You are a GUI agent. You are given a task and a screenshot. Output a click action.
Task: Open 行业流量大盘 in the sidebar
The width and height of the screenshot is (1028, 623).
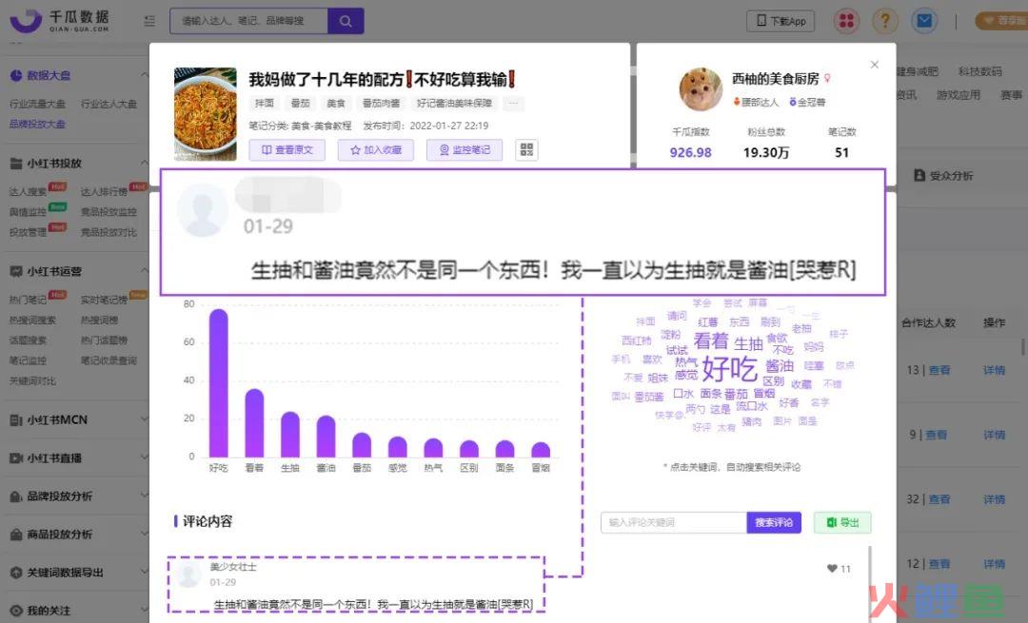click(x=37, y=105)
